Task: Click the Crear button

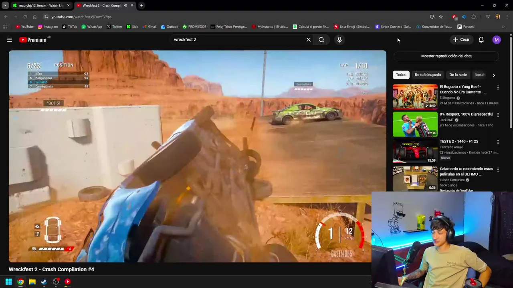Action: (461, 40)
